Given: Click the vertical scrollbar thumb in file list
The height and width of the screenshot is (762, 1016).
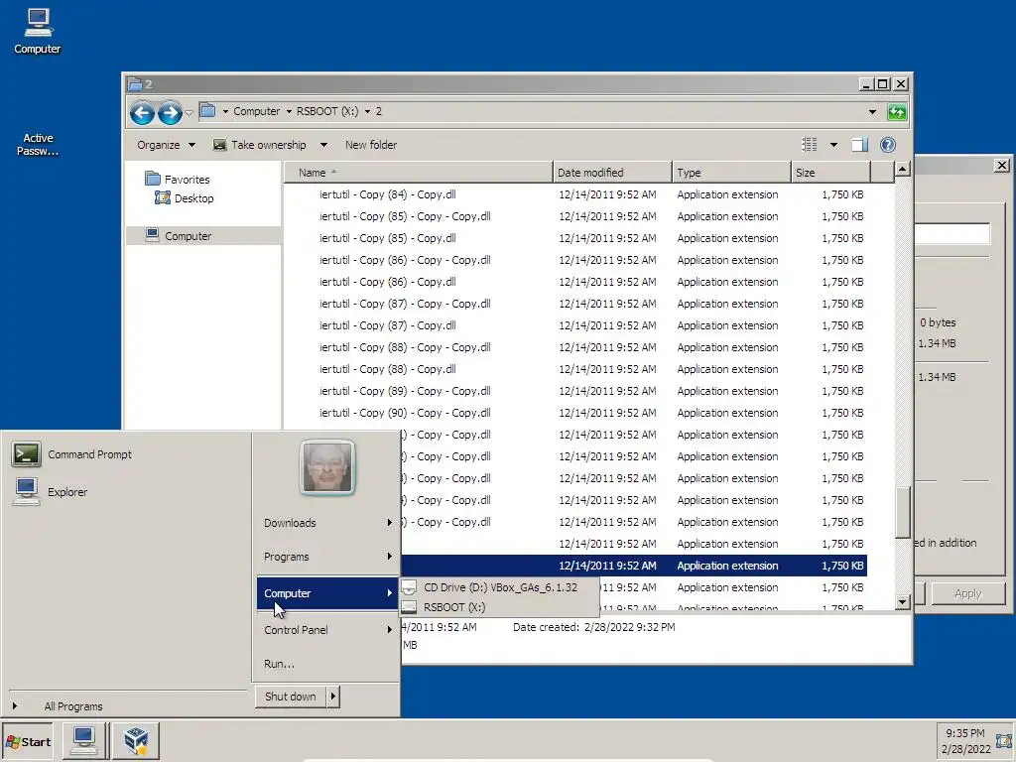Looking at the screenshot, I should click(x=902, y=511).
